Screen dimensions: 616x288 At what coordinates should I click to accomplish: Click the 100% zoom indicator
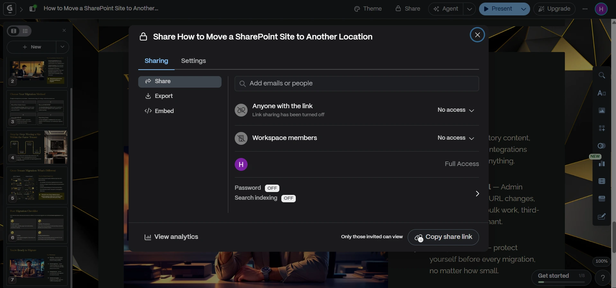[x=602, y=261]
